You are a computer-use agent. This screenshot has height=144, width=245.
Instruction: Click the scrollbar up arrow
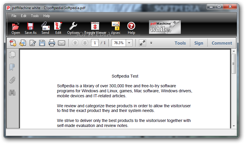(x=234, y=51)
